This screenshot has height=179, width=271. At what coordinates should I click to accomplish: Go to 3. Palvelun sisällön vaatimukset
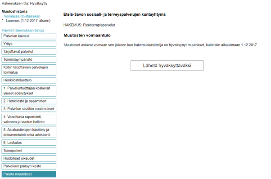(29, 109)
